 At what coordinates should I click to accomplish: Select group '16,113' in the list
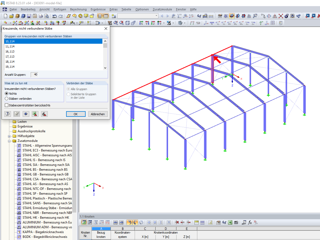point(54,51)
